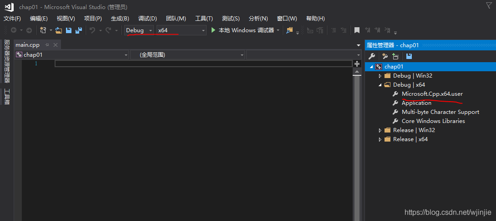Image resolution: width=496 pixels, height=221 pixels.
Task: Open the 服务器资源管理器 side tab
Action: coord(7,61)
